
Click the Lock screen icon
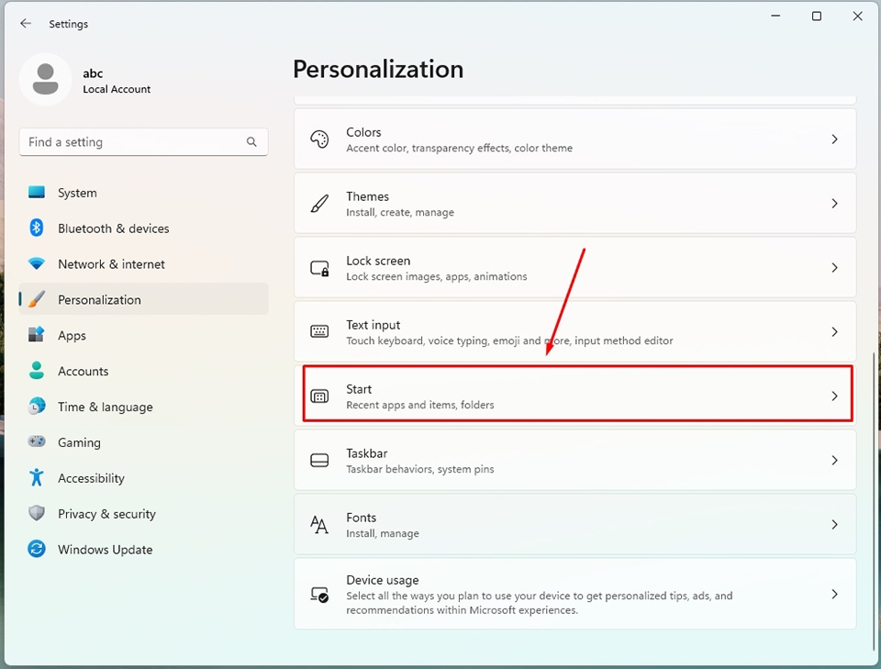pyautogui.click(x=319, y=268)
